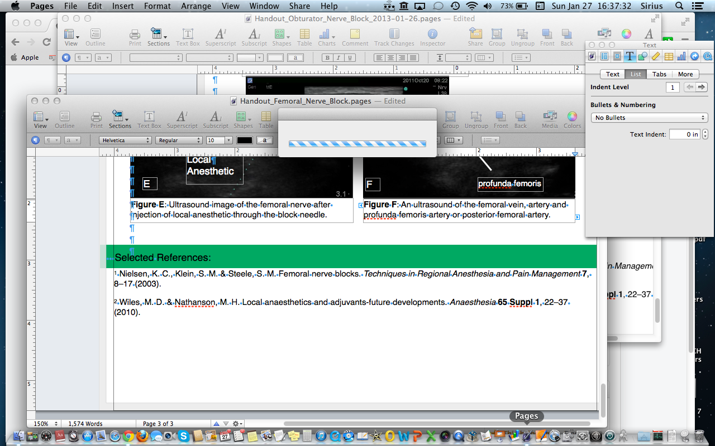Insert Table in Obturator Nerve Block toolbar
This screenshot has height=446, width=715.
point(304,36)
